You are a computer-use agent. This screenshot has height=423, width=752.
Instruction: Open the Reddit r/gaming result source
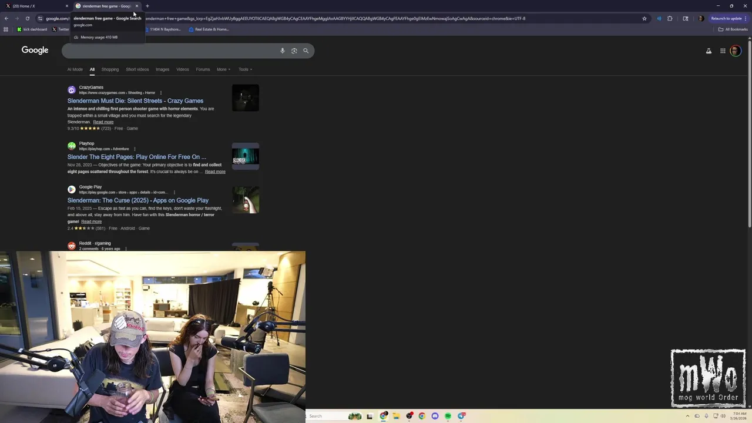[x=95, y=243]
